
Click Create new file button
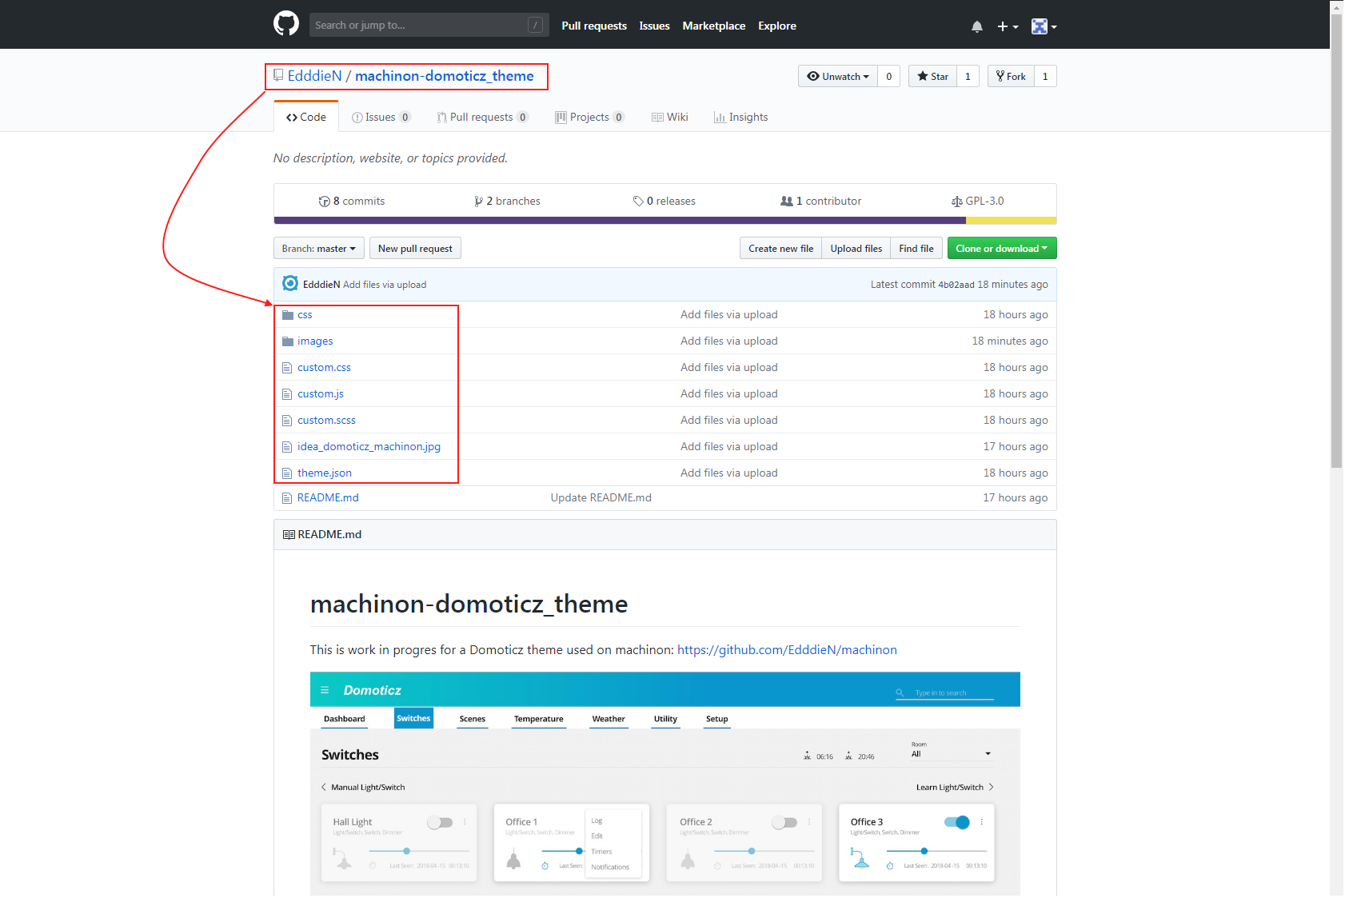point(780,249)
